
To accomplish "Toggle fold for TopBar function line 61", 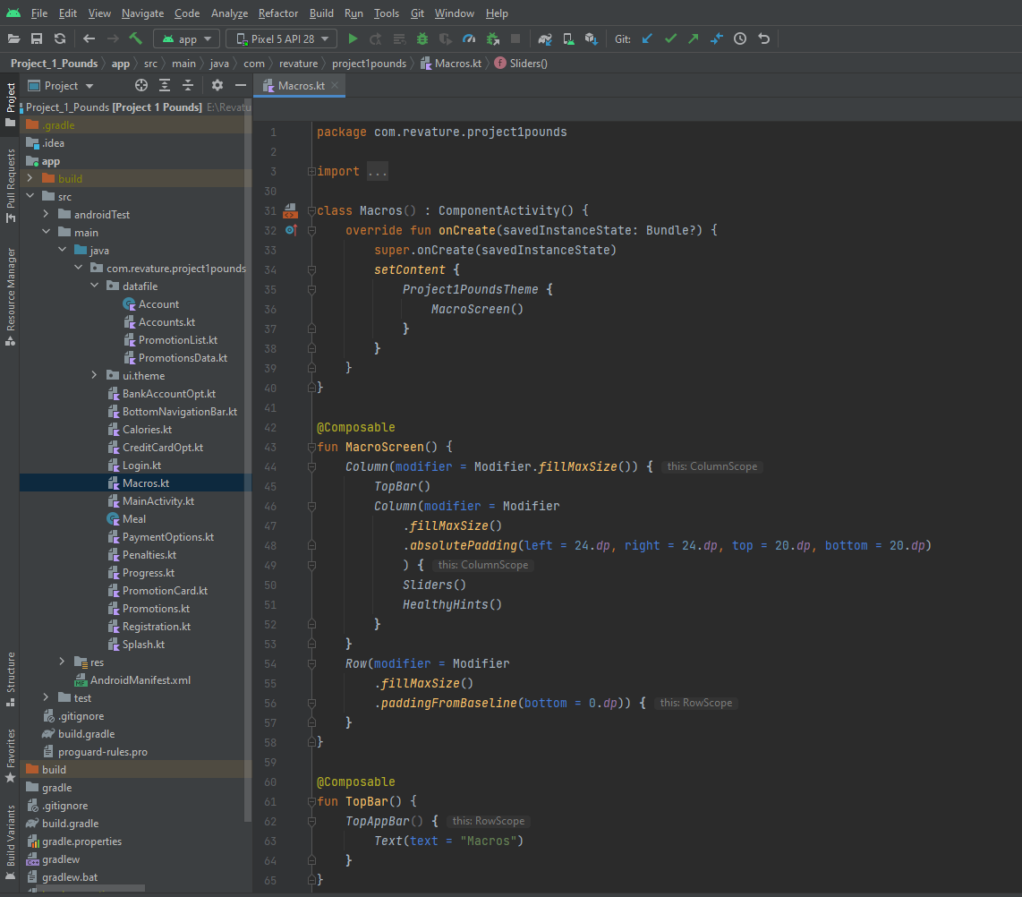I will 311,802.
